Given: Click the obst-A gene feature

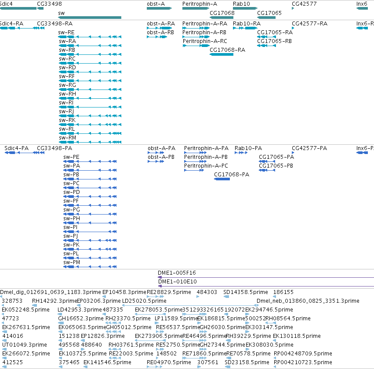Looking at the screenshot, I should pyautogui.click(x=160, y=9).
